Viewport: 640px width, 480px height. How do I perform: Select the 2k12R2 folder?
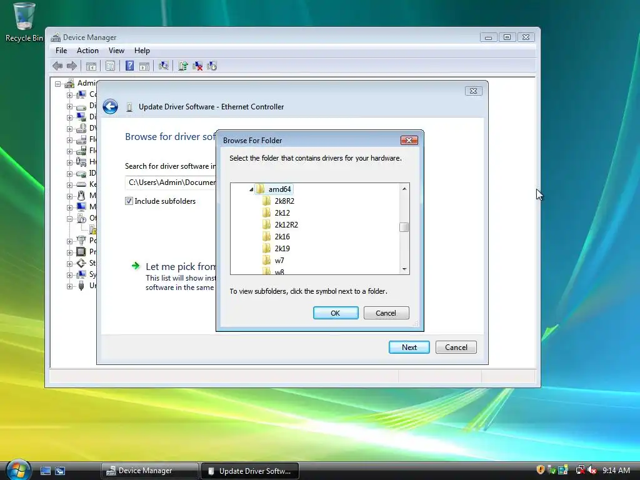tap(286, 225)
